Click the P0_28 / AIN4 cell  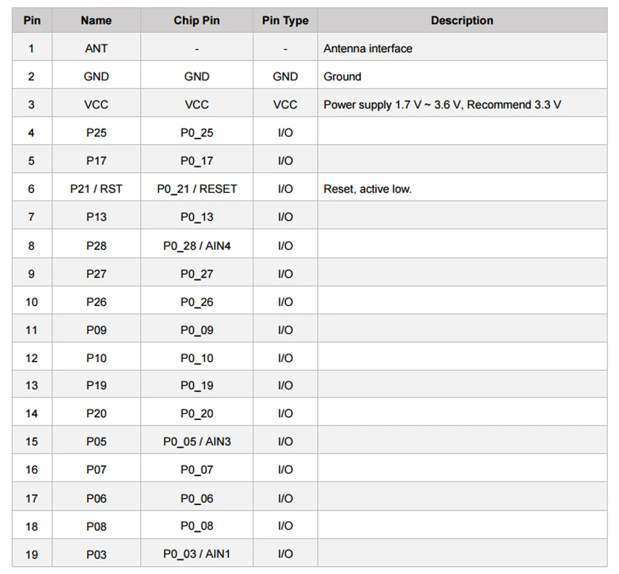pyautogui.click(x=197, y=246)
